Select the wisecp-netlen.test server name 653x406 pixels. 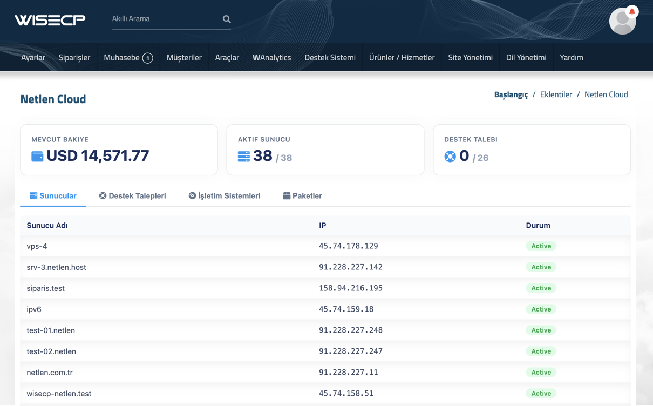pos(59,394)
